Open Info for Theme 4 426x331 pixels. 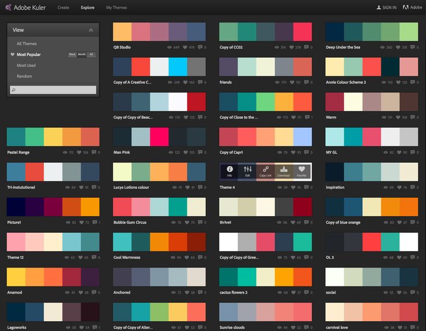(230, 172)
